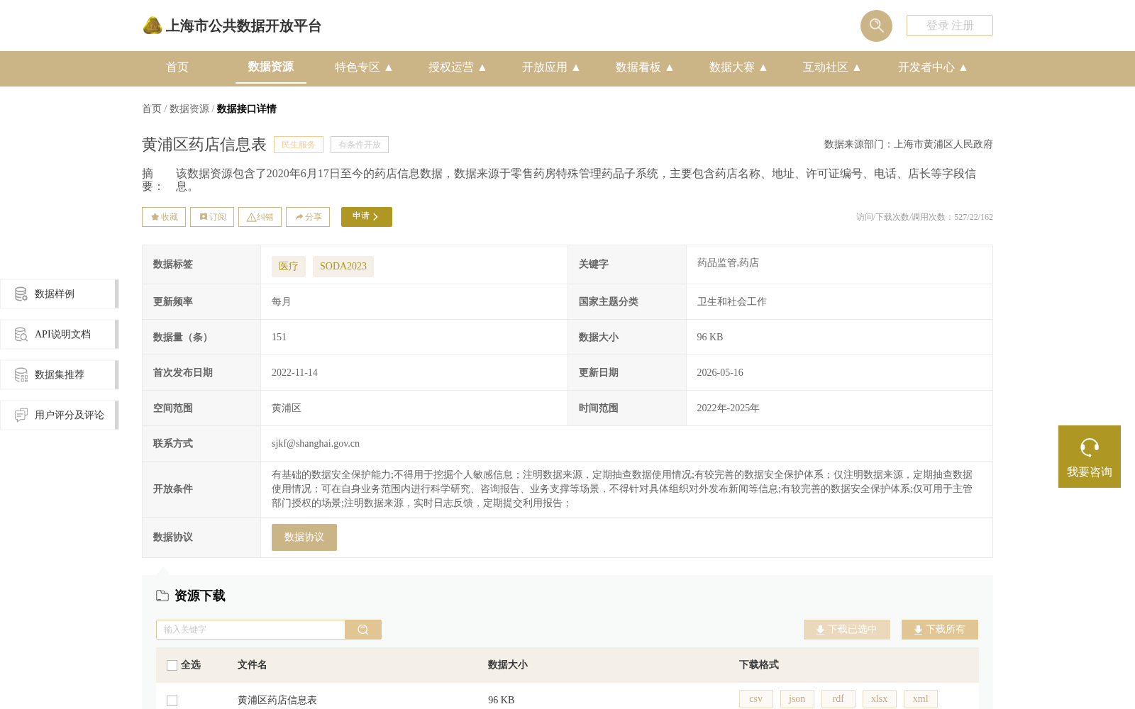Image resolution: width=1135 pixels, height=709 pixels.
Task: Click the 黄浦区药店信息表 page title
Action: point(204,145)
